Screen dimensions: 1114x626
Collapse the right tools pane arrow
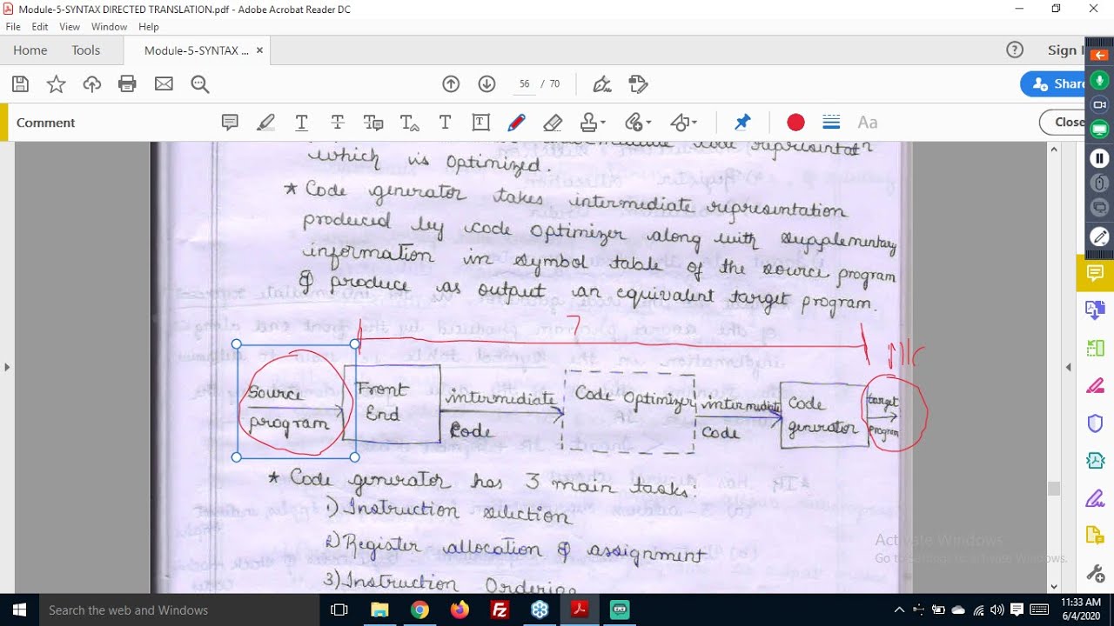tap(1069, 367)
